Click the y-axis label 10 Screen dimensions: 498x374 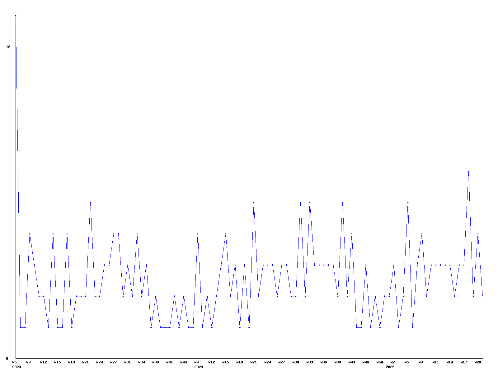8,47
